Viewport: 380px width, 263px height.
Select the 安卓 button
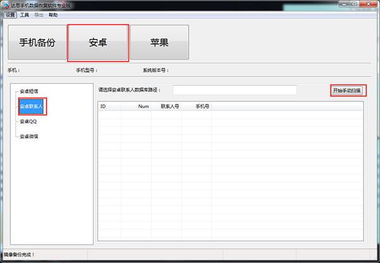(x=98, y=42)
